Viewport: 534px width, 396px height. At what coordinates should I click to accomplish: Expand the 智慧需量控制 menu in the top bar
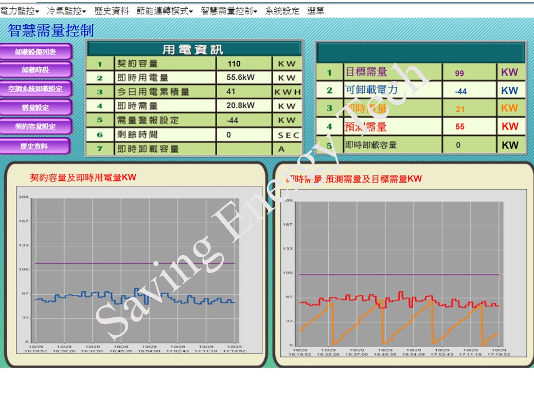click(x=229, y=11)
